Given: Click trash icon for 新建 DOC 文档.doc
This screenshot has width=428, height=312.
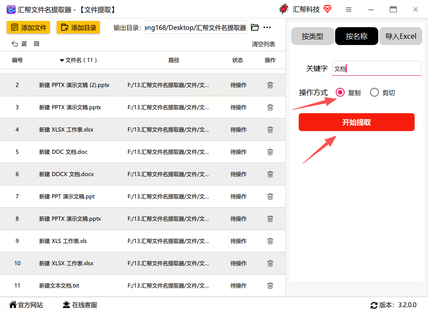Looking at the screenshot, I should point(270,152).
